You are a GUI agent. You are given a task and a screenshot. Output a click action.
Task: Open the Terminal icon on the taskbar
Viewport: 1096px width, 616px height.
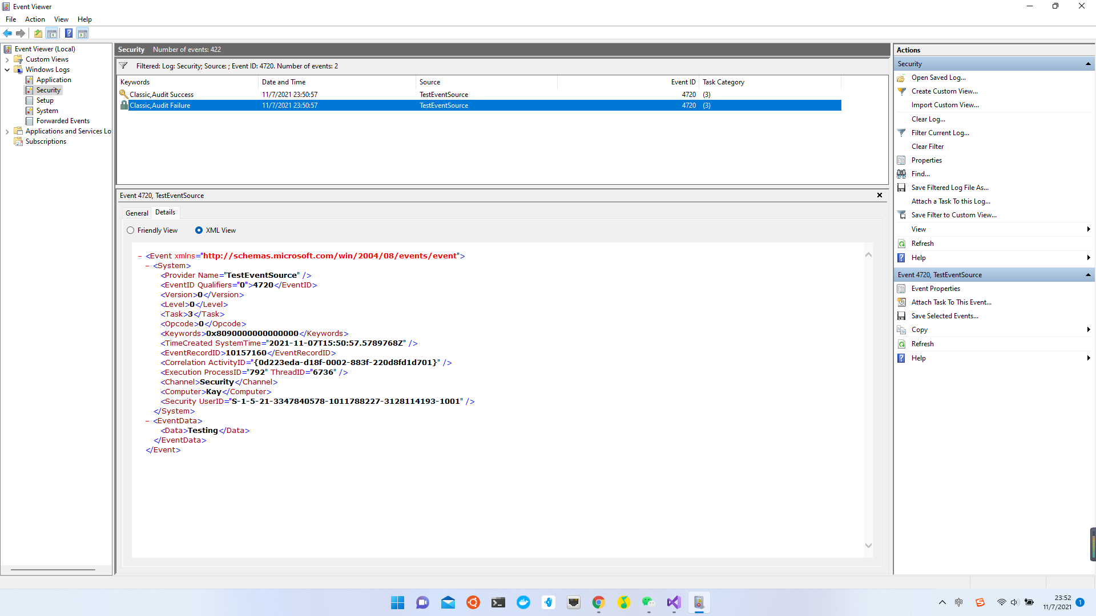pyautogui.click(x=498, y=602)
